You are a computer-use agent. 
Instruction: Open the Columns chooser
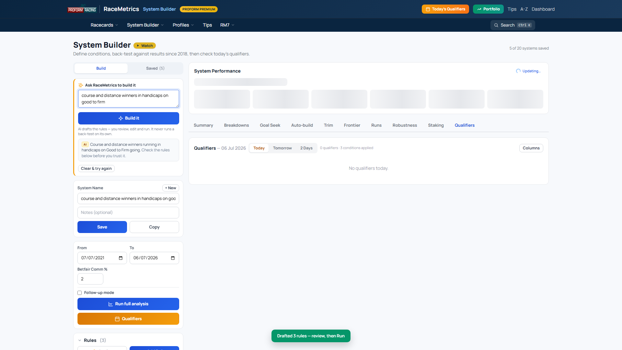point(531,148)
